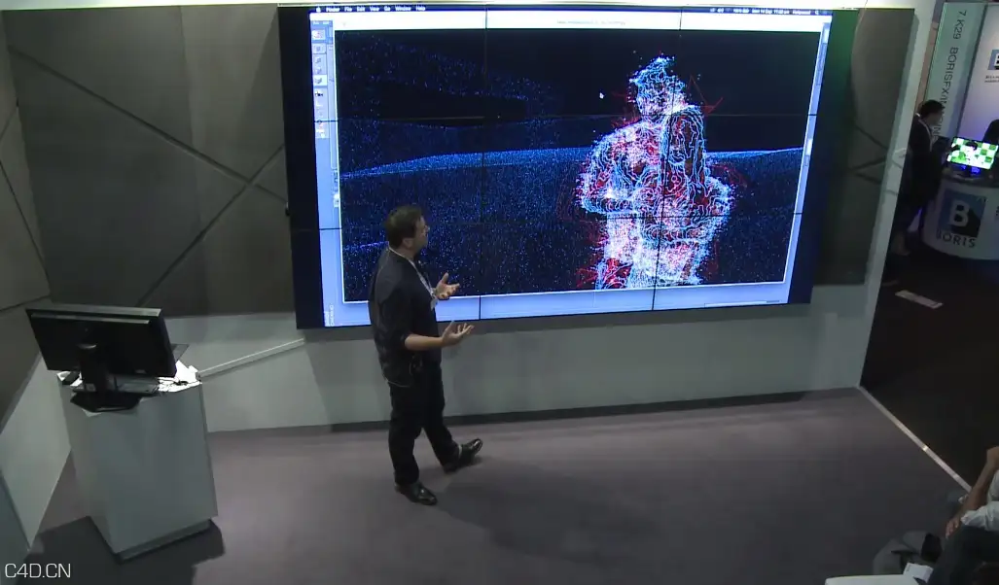The height and width of the screenshot is (585, 999).
Task: Open the Finder menu in the menu bar
Action: pos(333,9)
